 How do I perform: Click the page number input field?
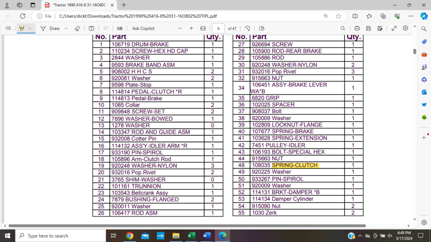coord(218,28)
